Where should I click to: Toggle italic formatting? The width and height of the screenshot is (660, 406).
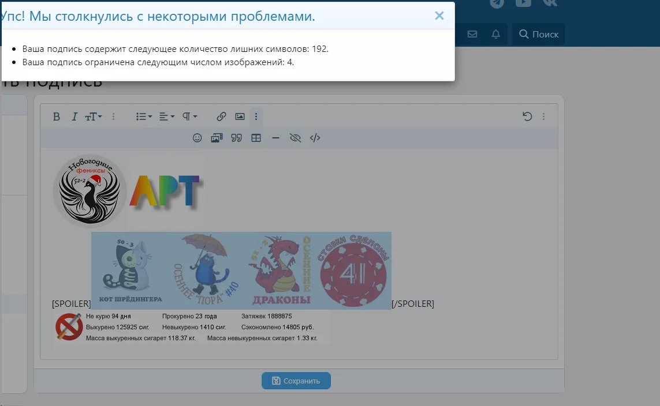(74, 116)
